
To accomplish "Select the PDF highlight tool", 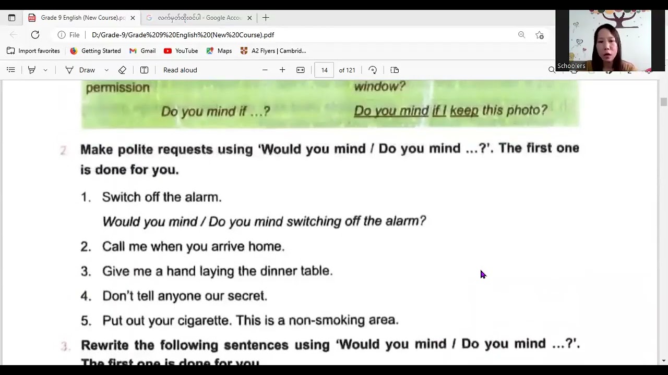I will click(32, 70).
